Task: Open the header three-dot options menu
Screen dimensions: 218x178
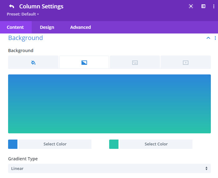Action: point(214,6)
